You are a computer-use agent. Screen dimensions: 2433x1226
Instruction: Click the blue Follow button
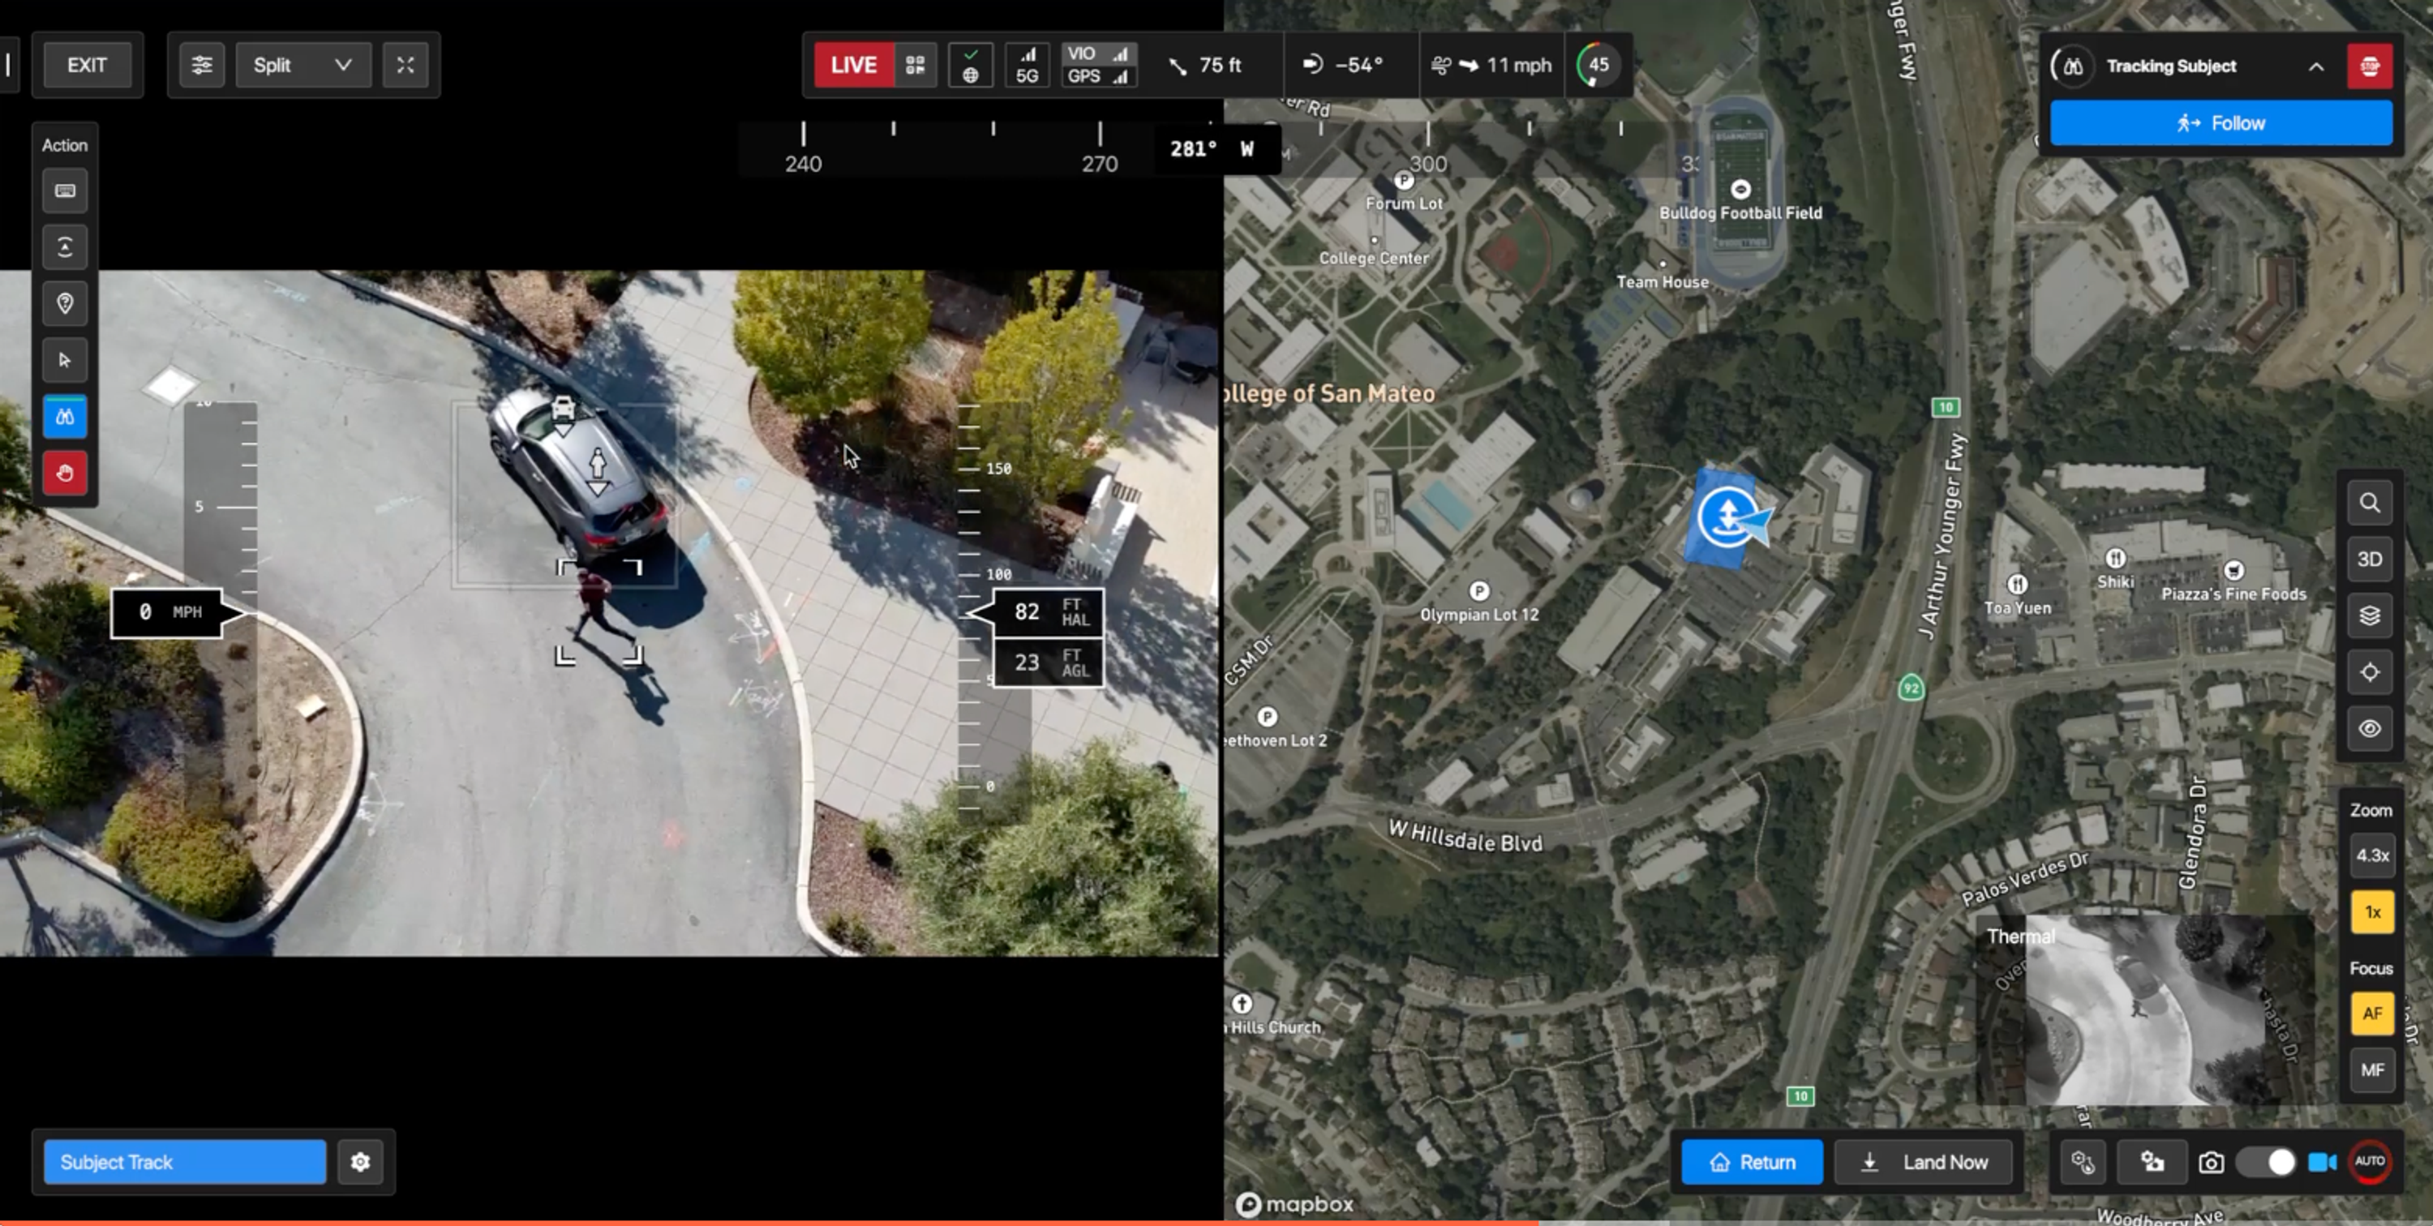point(2221,124)
